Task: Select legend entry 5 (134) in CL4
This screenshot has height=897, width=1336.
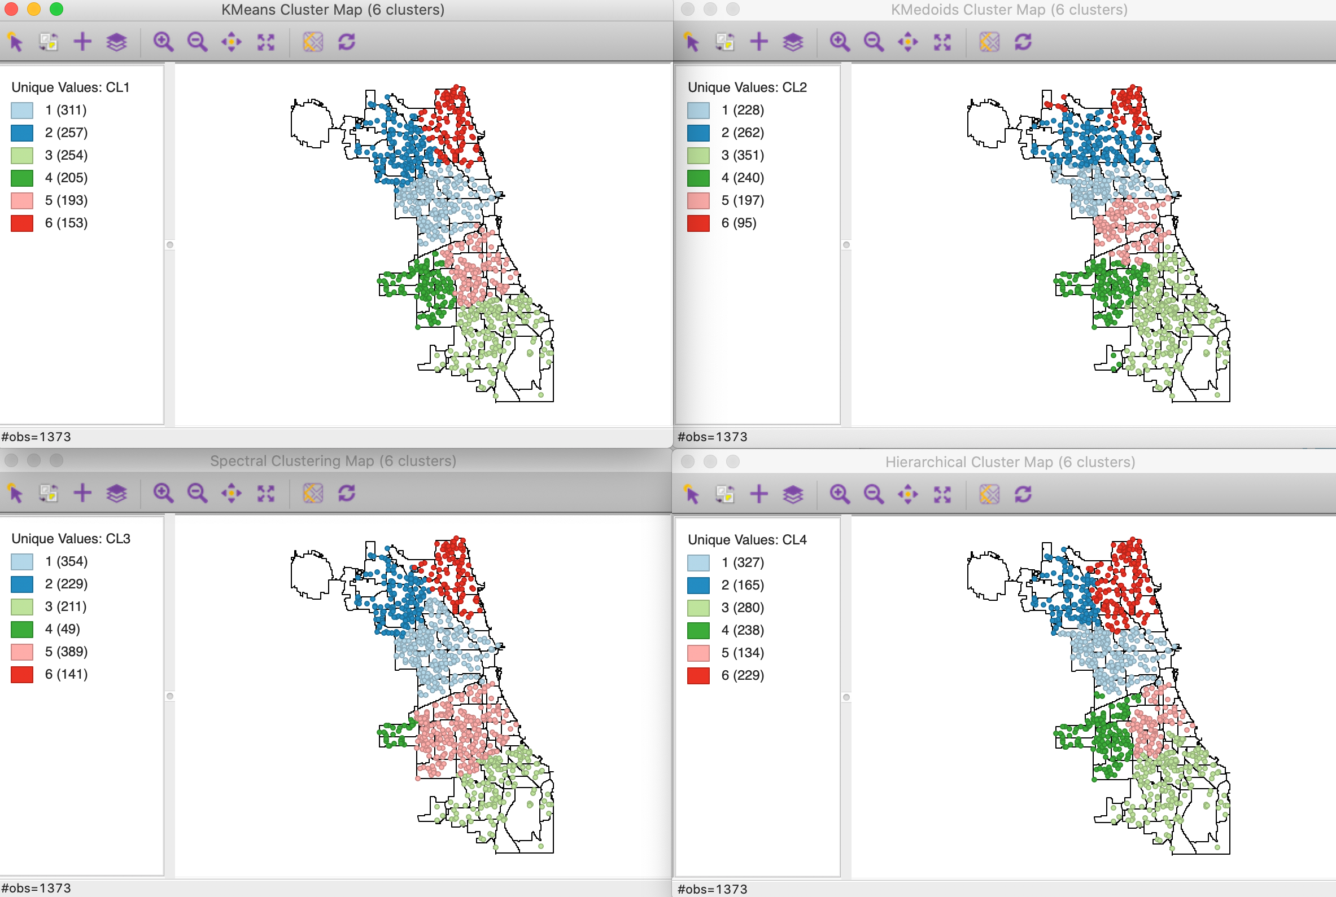Action: 743,653
